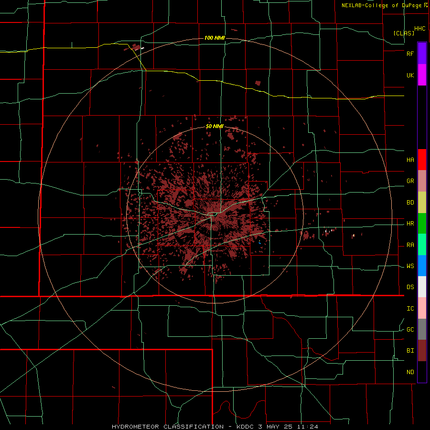The width and height of the screenshot is (430, 430).
Task: Click the HR legend label
Action: tap(410, 224)
